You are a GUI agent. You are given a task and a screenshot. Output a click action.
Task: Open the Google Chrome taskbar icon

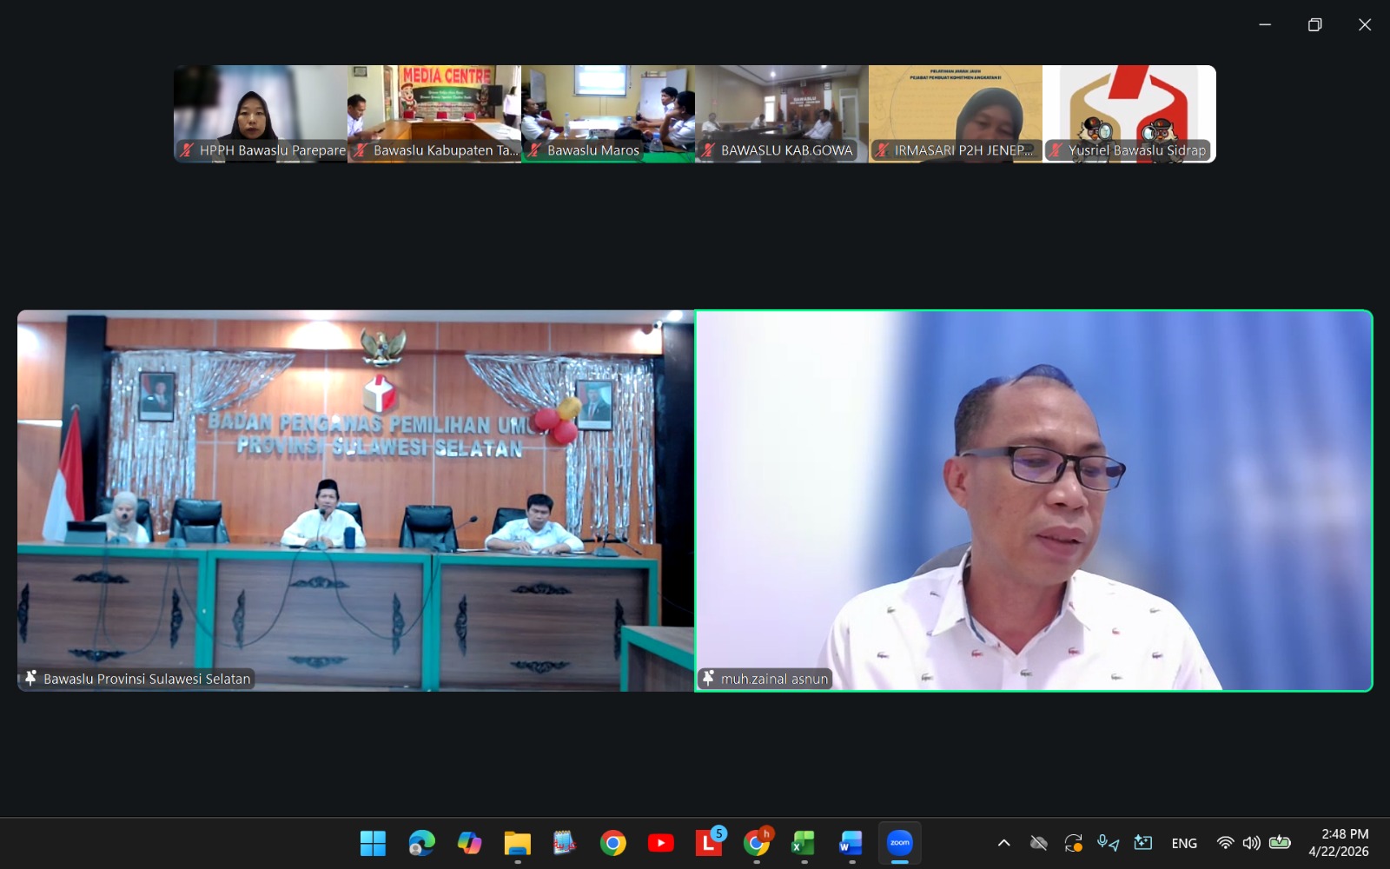(x=612, y=843)
